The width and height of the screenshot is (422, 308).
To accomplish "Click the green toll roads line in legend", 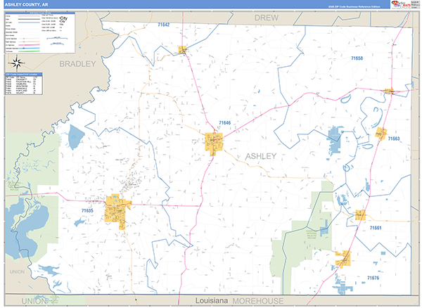I will pyautogui.click(x=29, y=51).
